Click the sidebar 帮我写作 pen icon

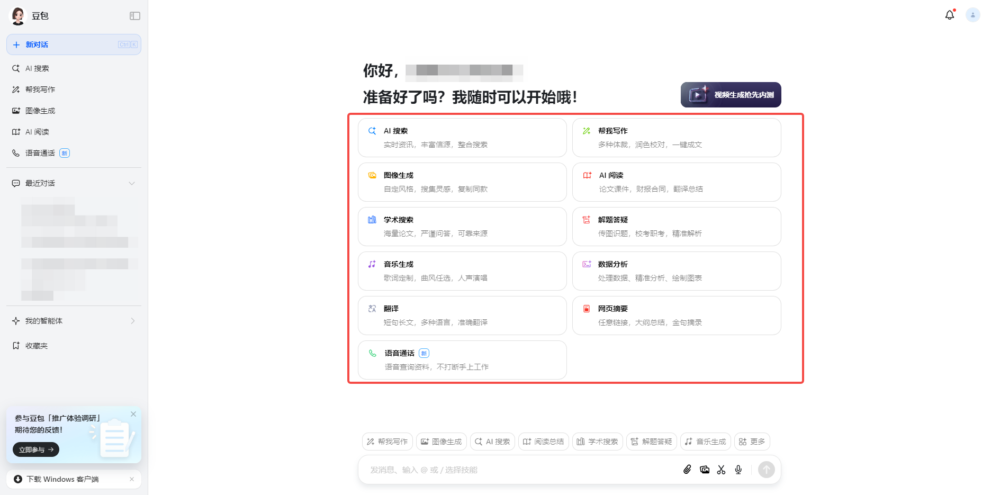click(x=16, y=89)
